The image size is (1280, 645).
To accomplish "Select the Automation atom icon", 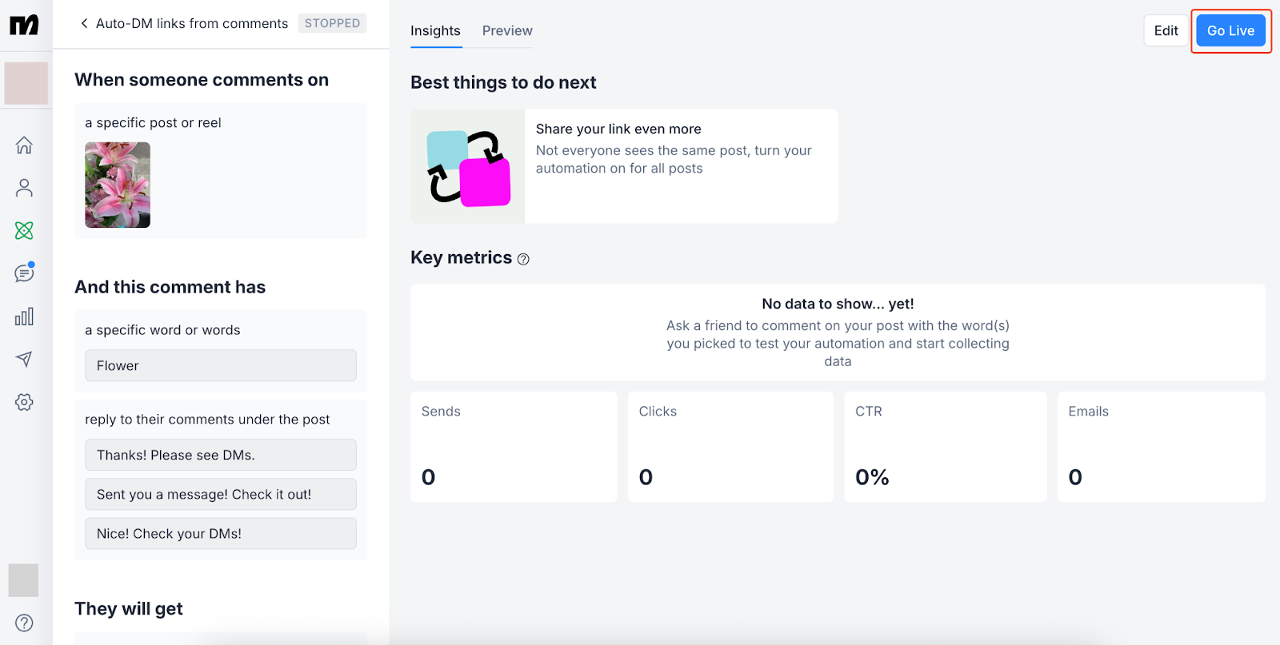I will tap(24, 231).
